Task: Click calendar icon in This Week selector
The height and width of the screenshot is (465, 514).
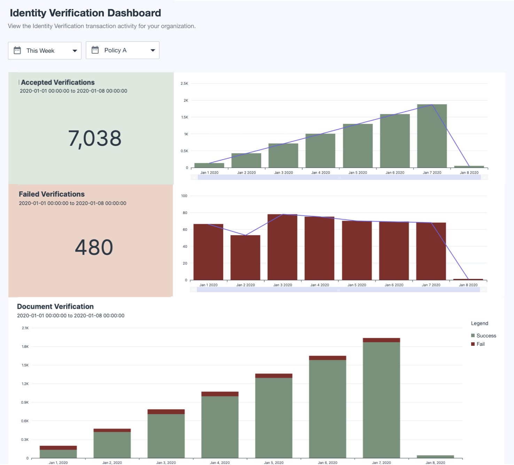Action: 17,51
